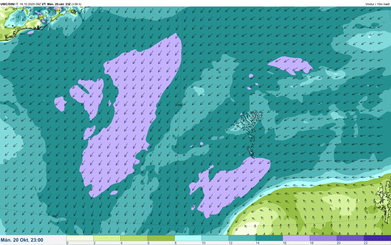
Task: Click the yellow '26' wind value marker
Action: tap(41, 17)
